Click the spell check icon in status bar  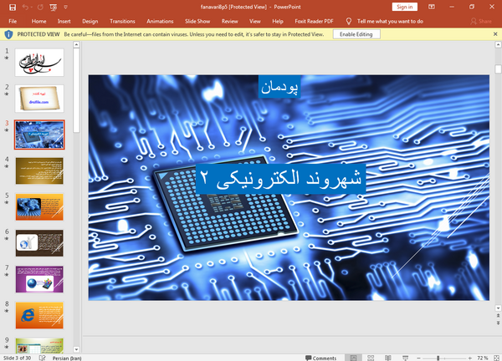click(43, 358)
